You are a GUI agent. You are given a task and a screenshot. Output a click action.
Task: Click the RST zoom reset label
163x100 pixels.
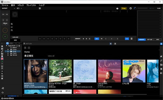[x=12, y=27]
